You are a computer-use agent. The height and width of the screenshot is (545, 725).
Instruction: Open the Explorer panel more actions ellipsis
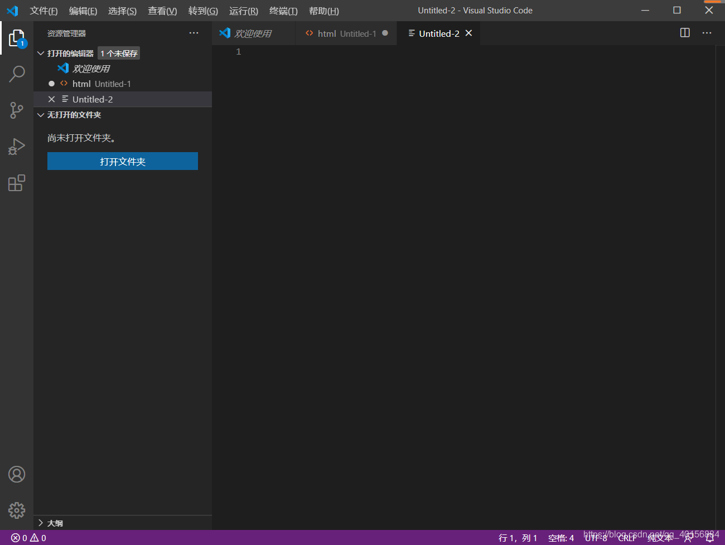tap(194, 33)
